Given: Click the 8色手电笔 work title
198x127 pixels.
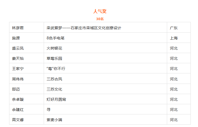Looking at the screenshot, I should coord(56,38).
